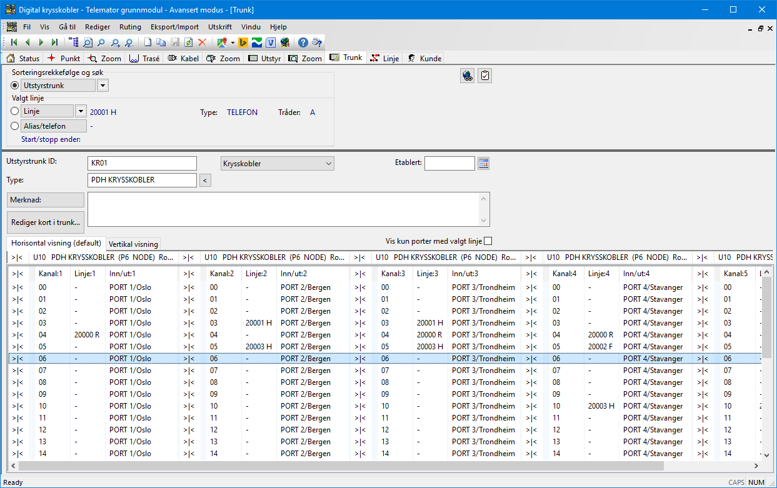Viewport: 777px width, 488px height.
Task: Click the Merknad button
Action: coord(45,200)
